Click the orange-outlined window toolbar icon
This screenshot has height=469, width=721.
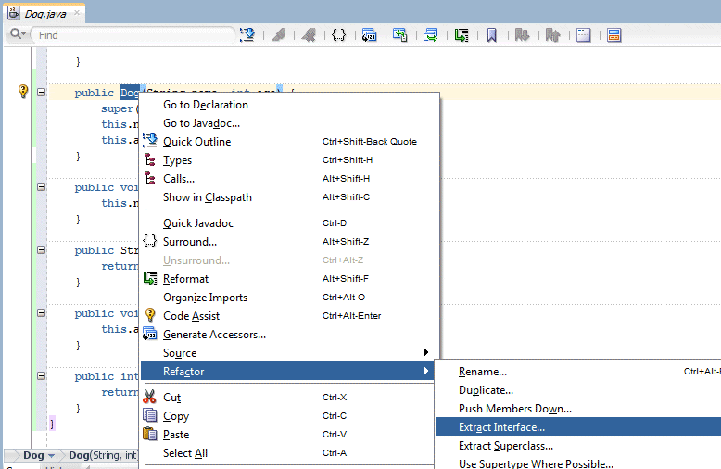point(613,35)
